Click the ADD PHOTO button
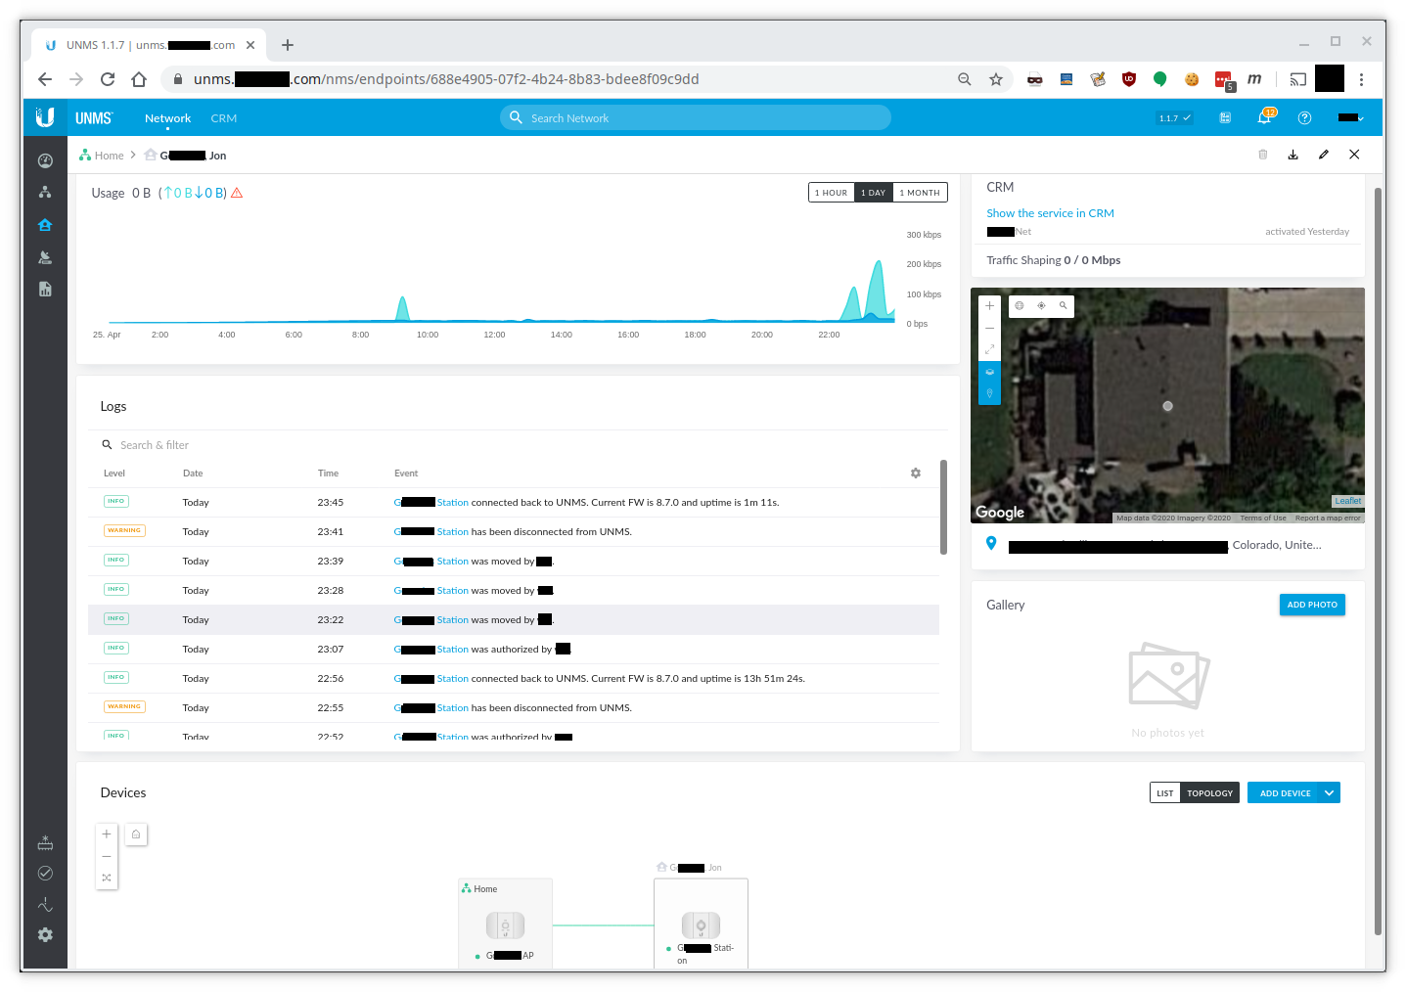Viewport: 1406px width, 992px height. click(x=1311, y=605)
